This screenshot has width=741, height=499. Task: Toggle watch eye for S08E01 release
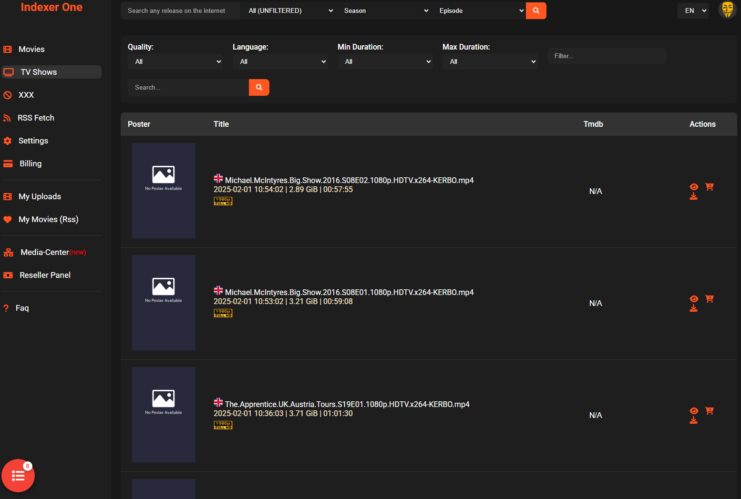coord(694,299)
